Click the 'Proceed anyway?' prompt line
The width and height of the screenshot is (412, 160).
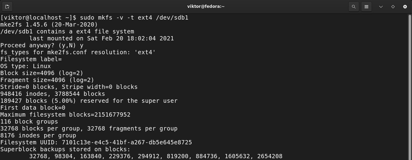[42, 45]
